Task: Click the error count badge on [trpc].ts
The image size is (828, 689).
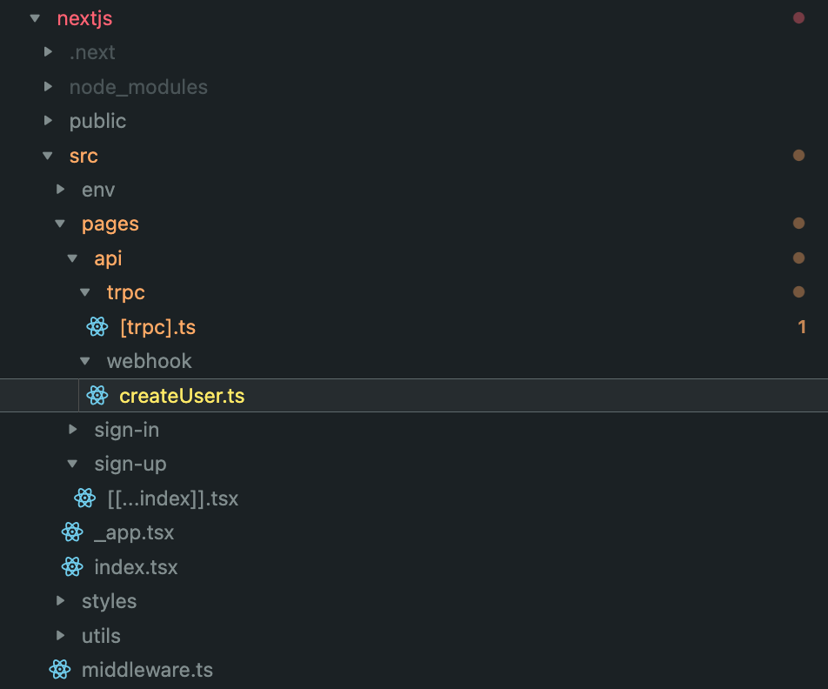Action: click(x=802, y=327)
